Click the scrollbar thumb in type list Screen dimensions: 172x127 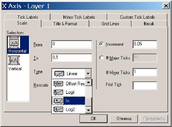tap(88, 102)
